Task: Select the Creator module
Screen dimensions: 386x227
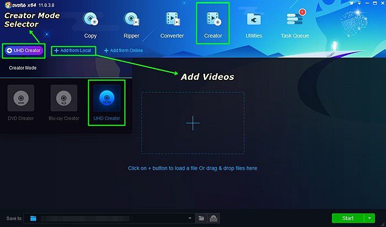Action: [213, 25]
